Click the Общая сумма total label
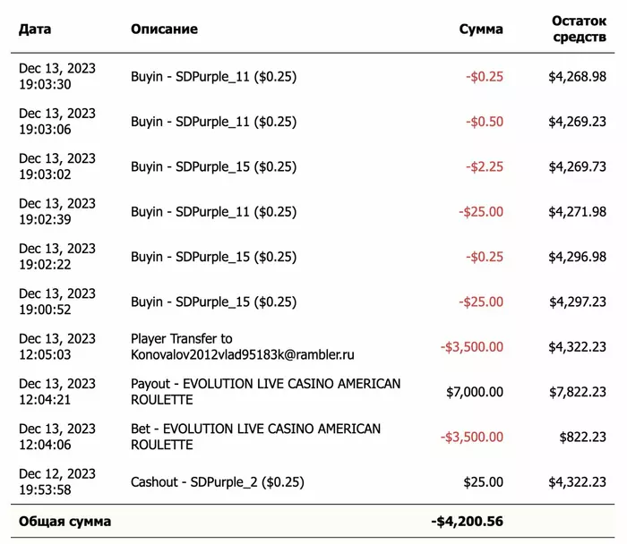 pyautogui.click(x=64, y=522)
